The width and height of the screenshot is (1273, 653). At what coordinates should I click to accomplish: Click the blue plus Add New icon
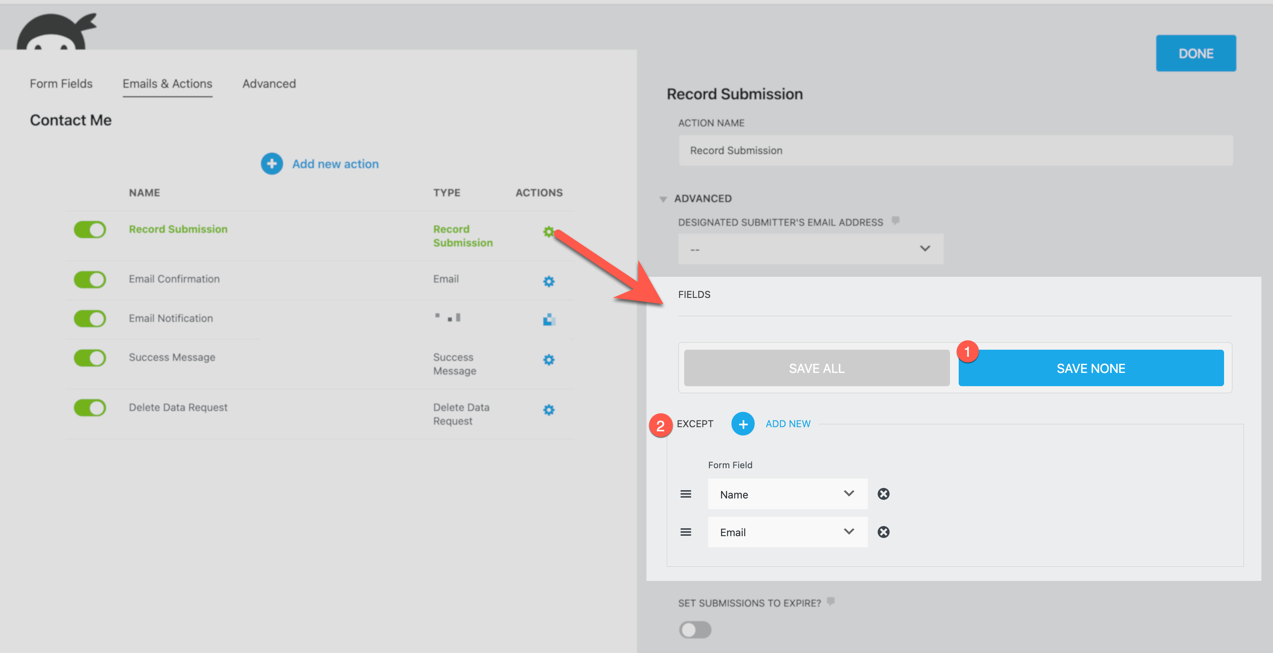tap(742, 424)
